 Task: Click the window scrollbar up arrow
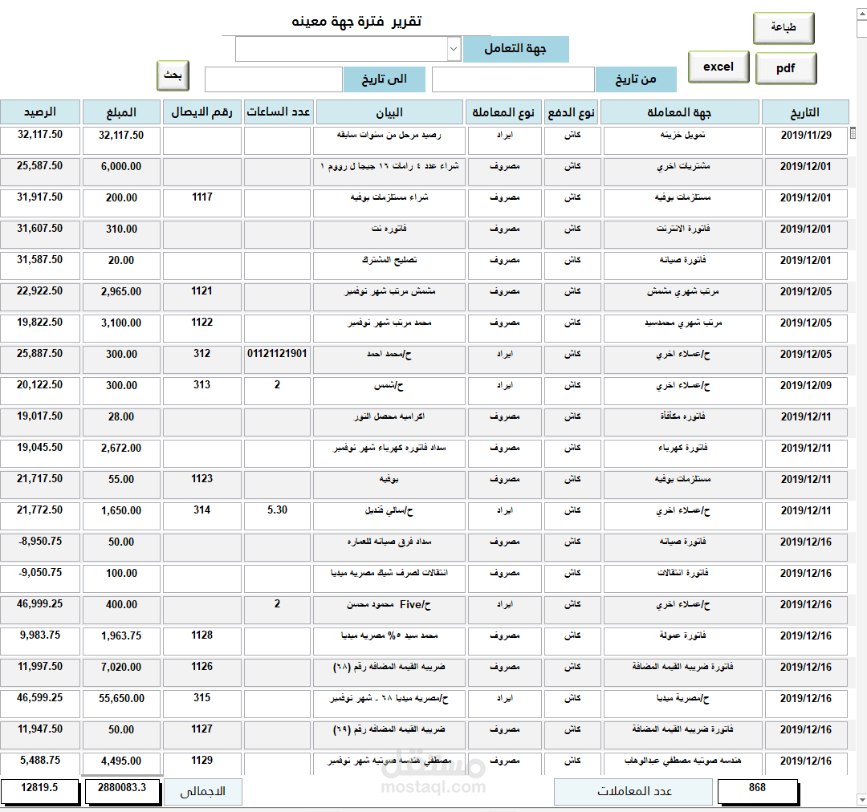tap(861, 15)
